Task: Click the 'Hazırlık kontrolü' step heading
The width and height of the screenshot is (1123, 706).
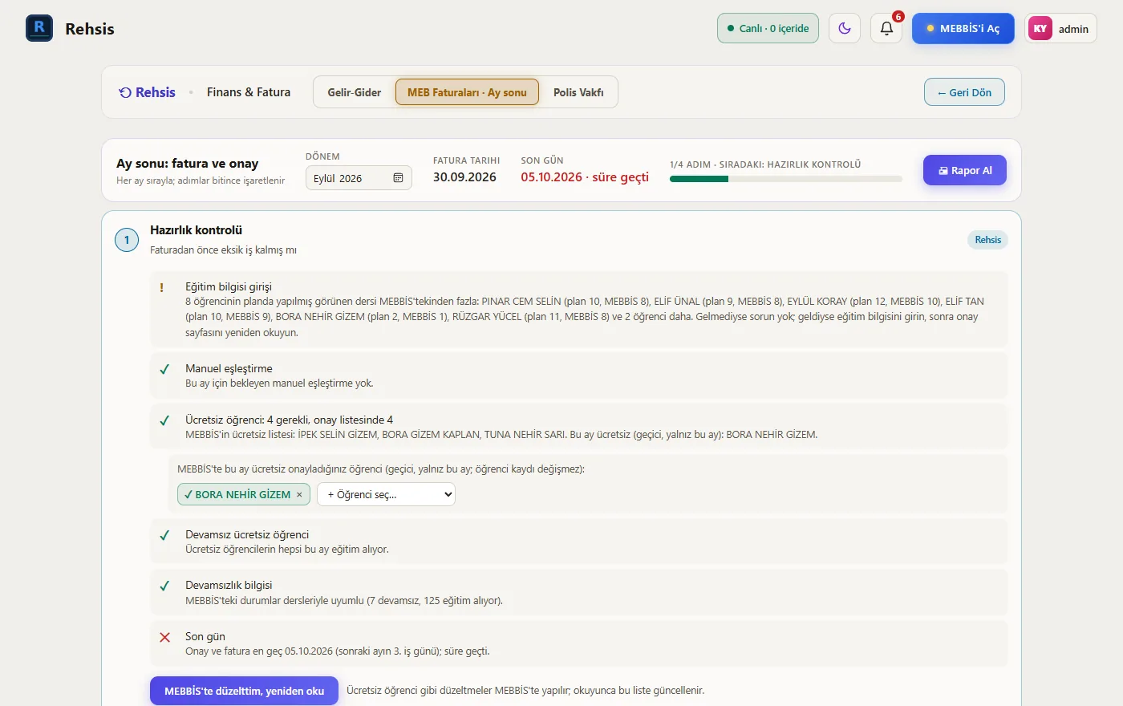Action: [196, 230]
